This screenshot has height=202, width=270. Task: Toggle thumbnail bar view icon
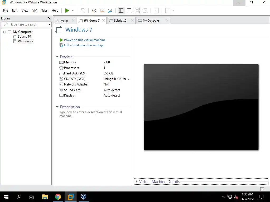pyautogui.click(x=129, y=11)
